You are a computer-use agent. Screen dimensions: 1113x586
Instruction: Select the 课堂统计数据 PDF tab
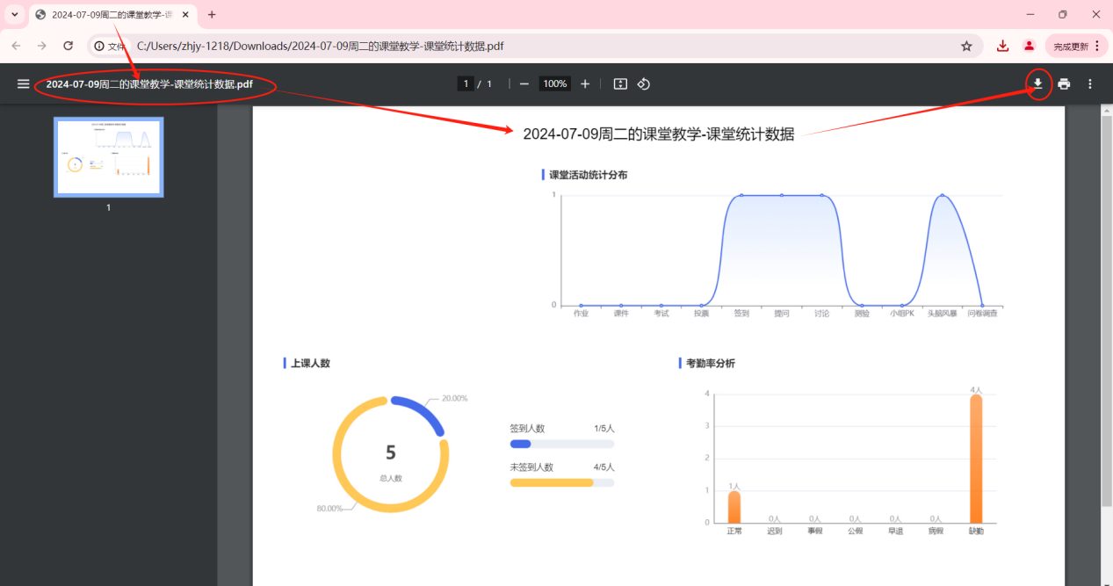point(105,14)
